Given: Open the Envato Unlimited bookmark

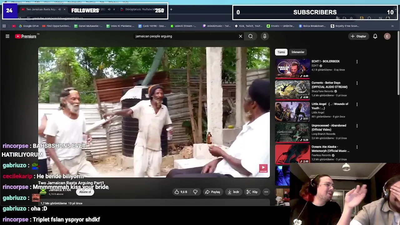Looking at the screenshot, I should click(281, 26).
